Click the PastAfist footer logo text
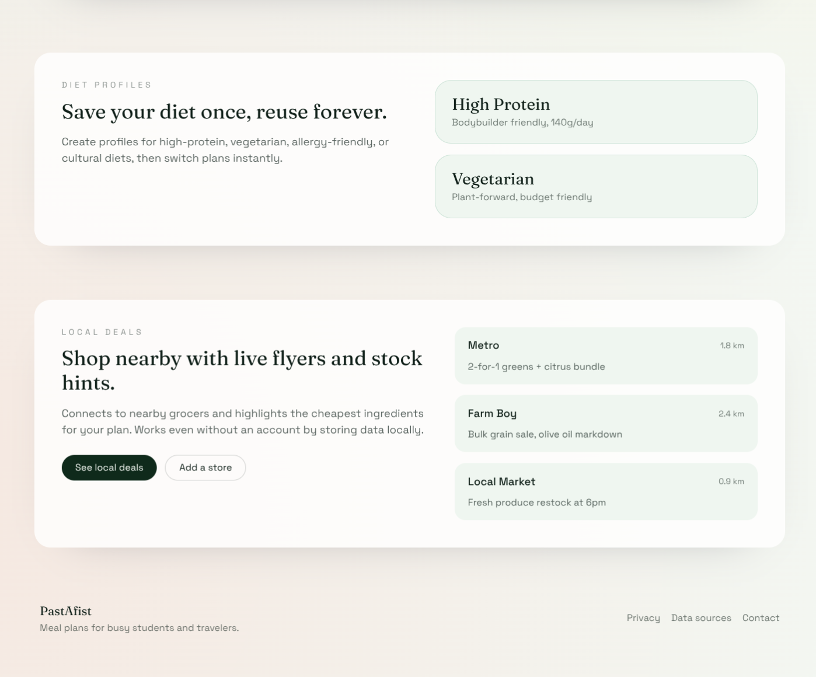Image resolution: width=816 pixels, height=677 pixels. click(x=65, y=611)
